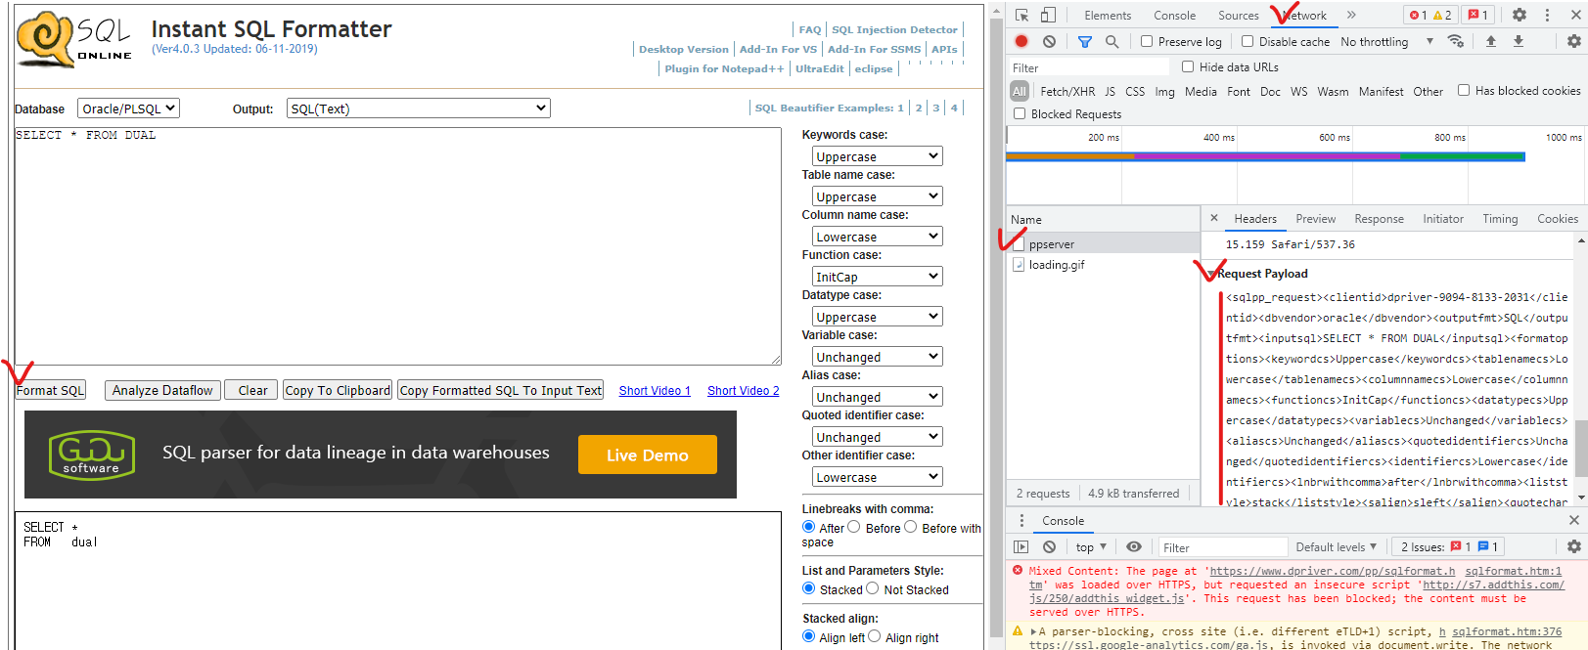Close the console drawer
Screen dimensions: 1588x650
1574,521
